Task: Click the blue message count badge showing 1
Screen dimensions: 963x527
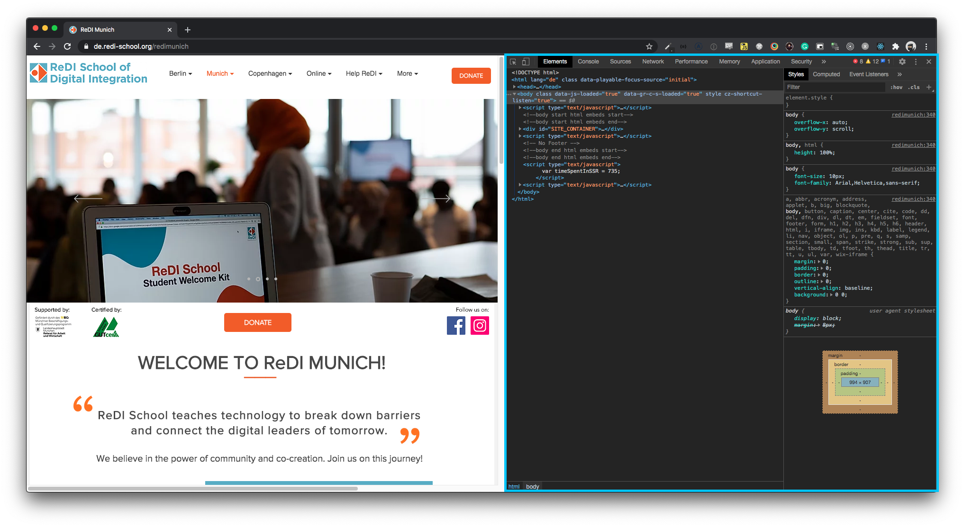Action: point(885,62)
